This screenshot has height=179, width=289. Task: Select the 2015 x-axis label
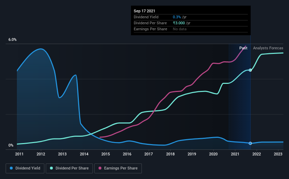click(106, 154)
